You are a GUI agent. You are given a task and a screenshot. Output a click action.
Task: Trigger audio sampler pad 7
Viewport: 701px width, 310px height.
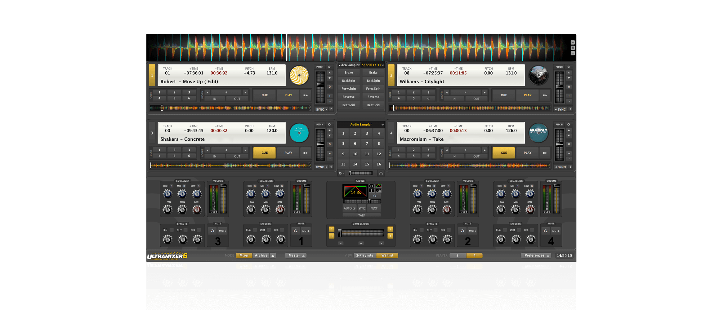[x=367, y=144]
